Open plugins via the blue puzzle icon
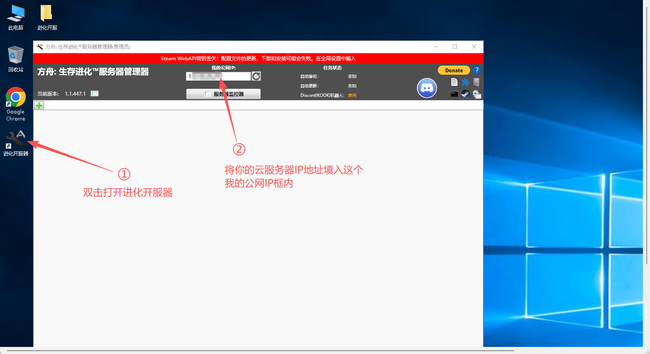Screen dimensions: 650x354 465,82
